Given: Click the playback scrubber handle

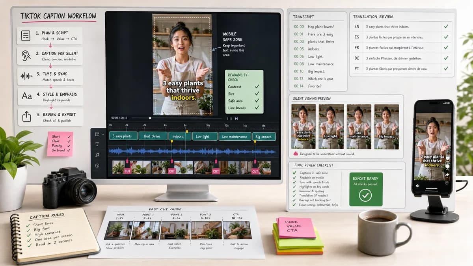Looking at the screenshot, I should [x=150, y=118].
